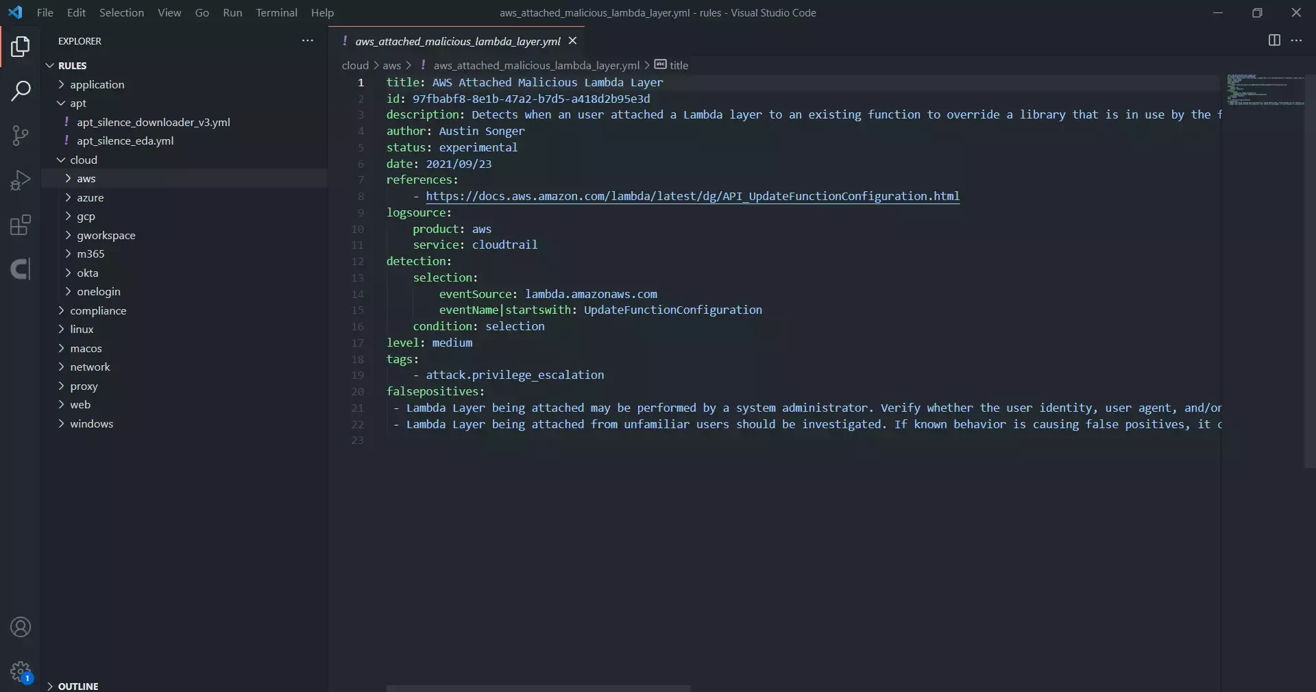Click the VS Code logo icon
This screenshot has height=692, width=1316.
pos(15,12)
